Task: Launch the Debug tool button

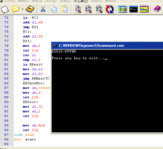Action: 144,9
